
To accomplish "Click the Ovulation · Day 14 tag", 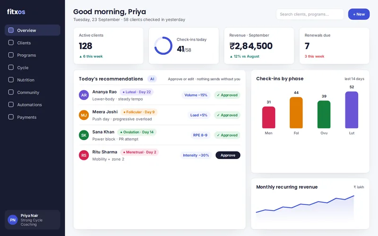I will 137,132.
